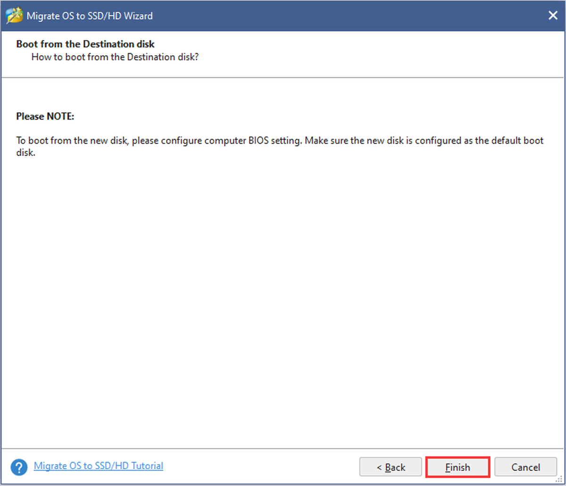This screenshot has height=486, width=566.
Task: Click the resize grip in the dialog corner
Action: [560, 480]
